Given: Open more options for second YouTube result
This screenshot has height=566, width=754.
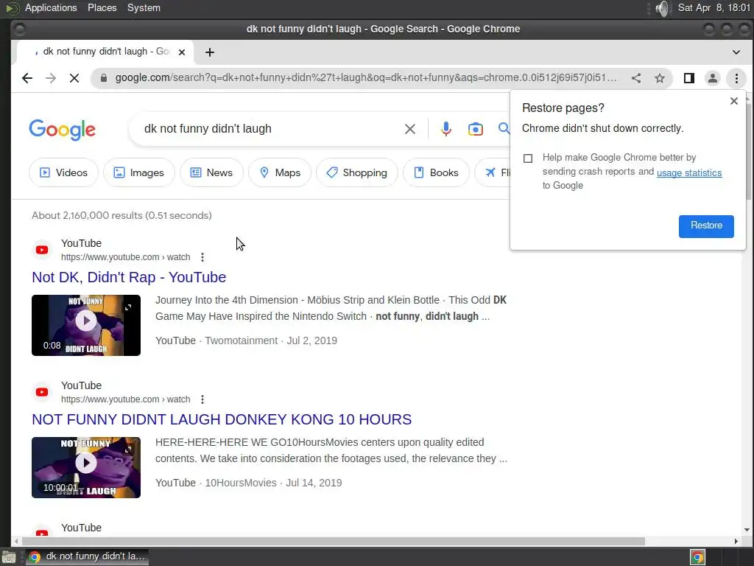Looking at the screenshot, I should click(202, 399).
